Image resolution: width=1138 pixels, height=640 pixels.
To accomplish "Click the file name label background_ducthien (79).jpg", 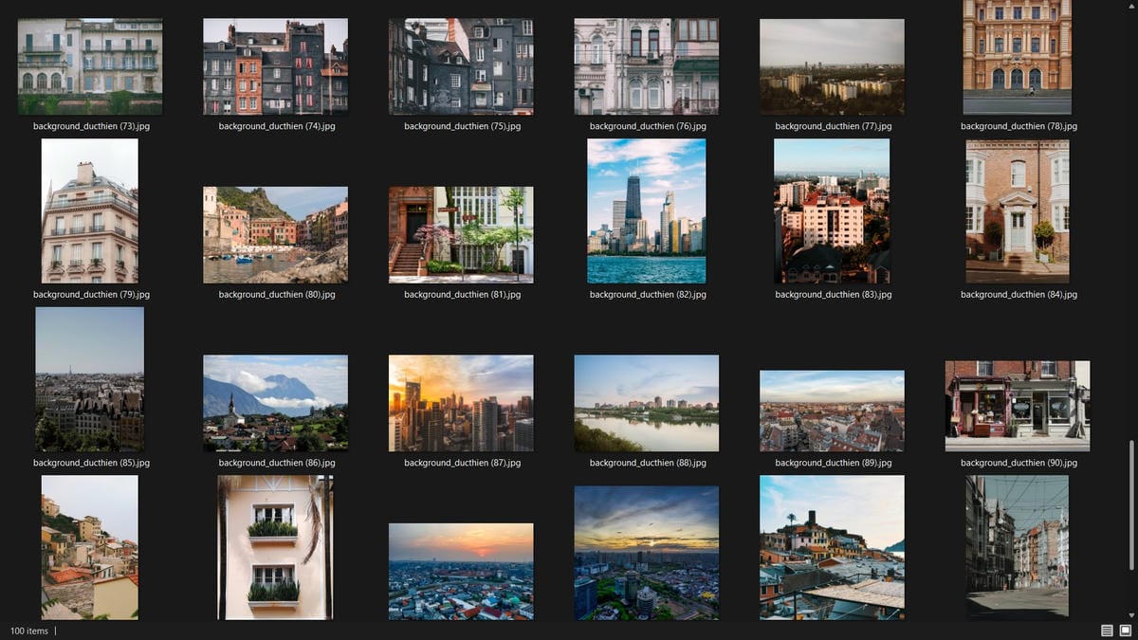I will [91, 295].
